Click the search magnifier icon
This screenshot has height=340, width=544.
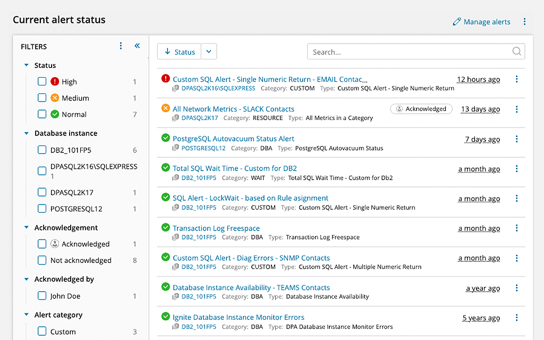[x=516, y=51]
